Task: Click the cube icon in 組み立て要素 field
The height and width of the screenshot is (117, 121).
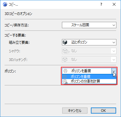Action: 65,42
